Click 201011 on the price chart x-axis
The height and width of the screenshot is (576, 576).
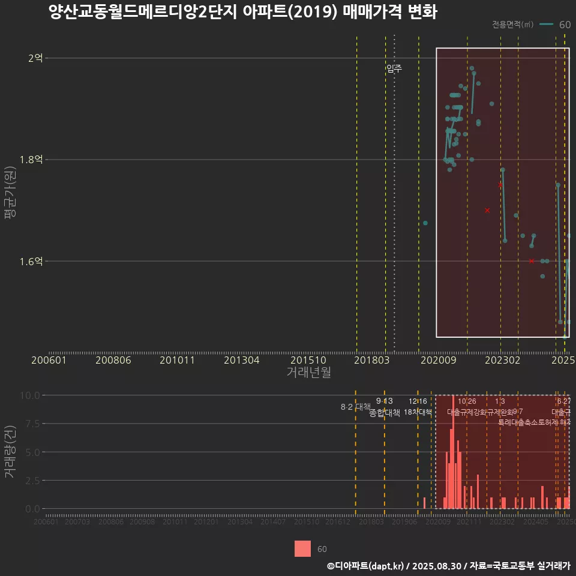pos(177,360)
